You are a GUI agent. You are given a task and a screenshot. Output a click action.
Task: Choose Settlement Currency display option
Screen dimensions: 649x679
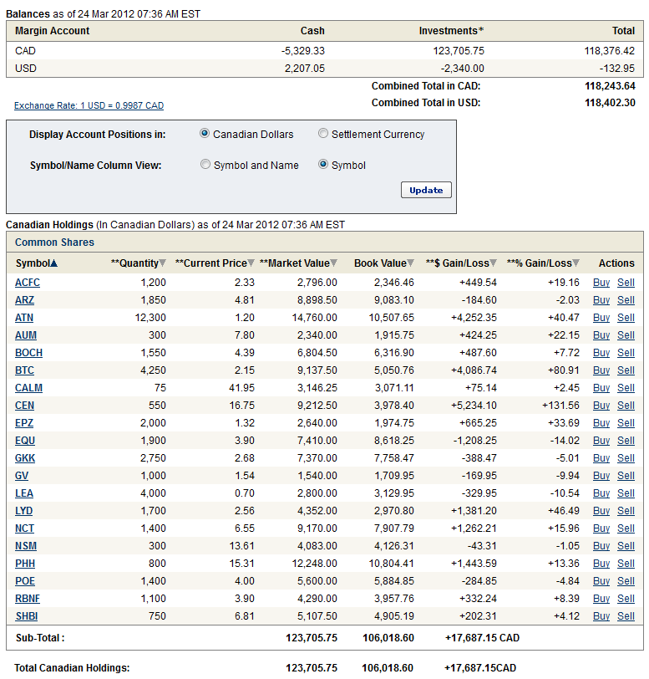[323, 134]
